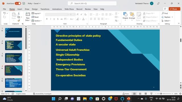Viewport: 182px width, 102px height.
Task: Show hidden system tray icons
Action: [138, 99]
